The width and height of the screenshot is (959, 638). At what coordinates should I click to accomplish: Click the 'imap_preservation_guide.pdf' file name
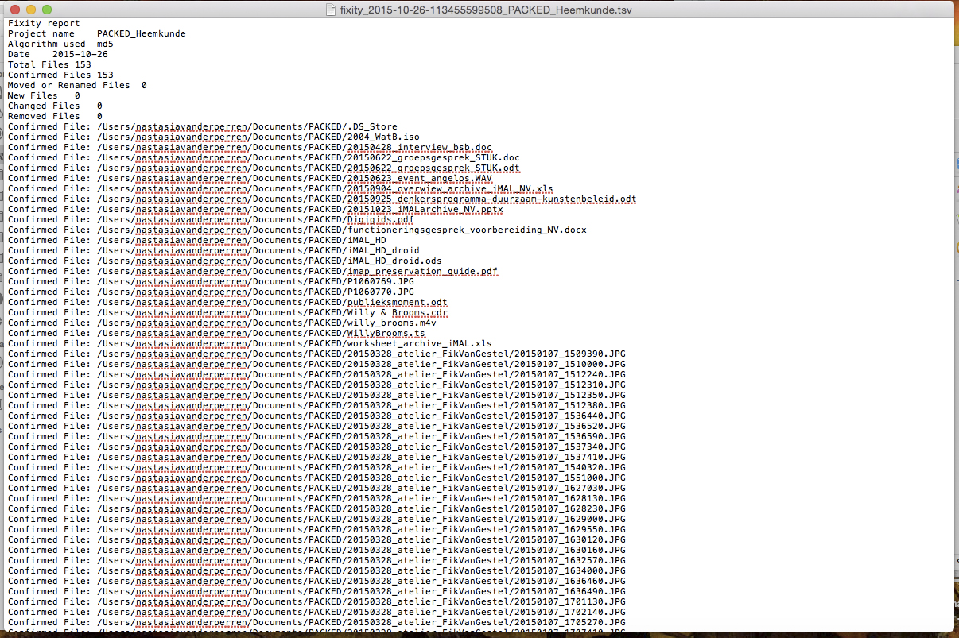[421, 272]
